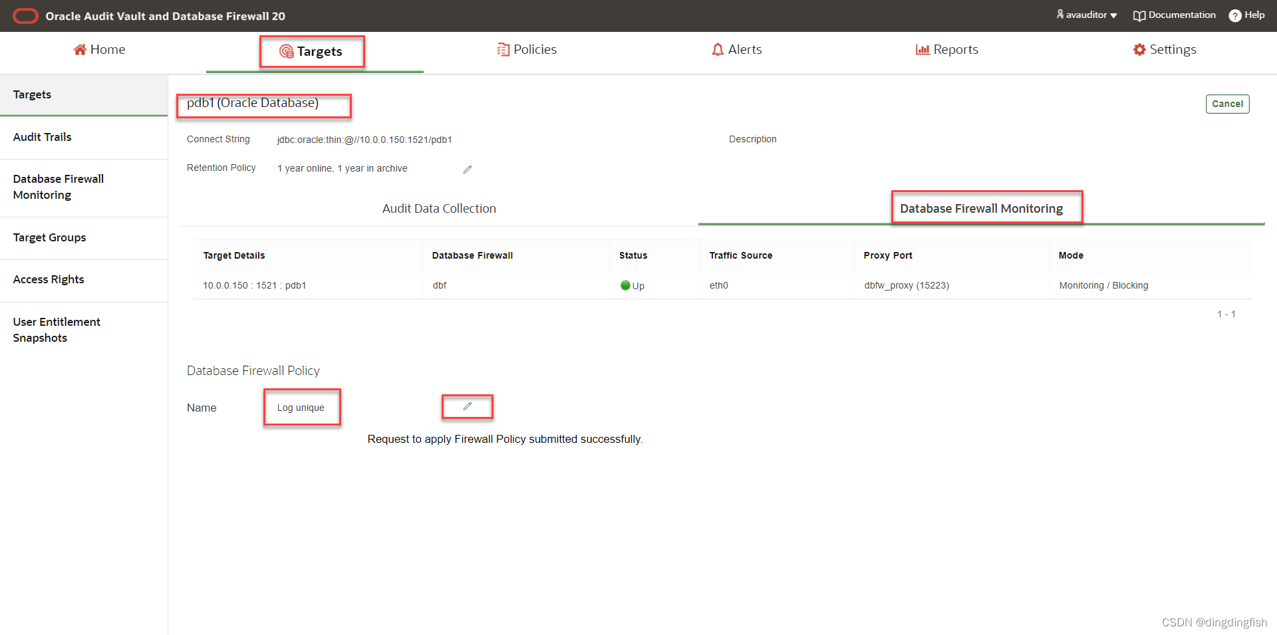Click the Mode column header
Screen dimensions: 1277x635
click(x=1071, y=255)
